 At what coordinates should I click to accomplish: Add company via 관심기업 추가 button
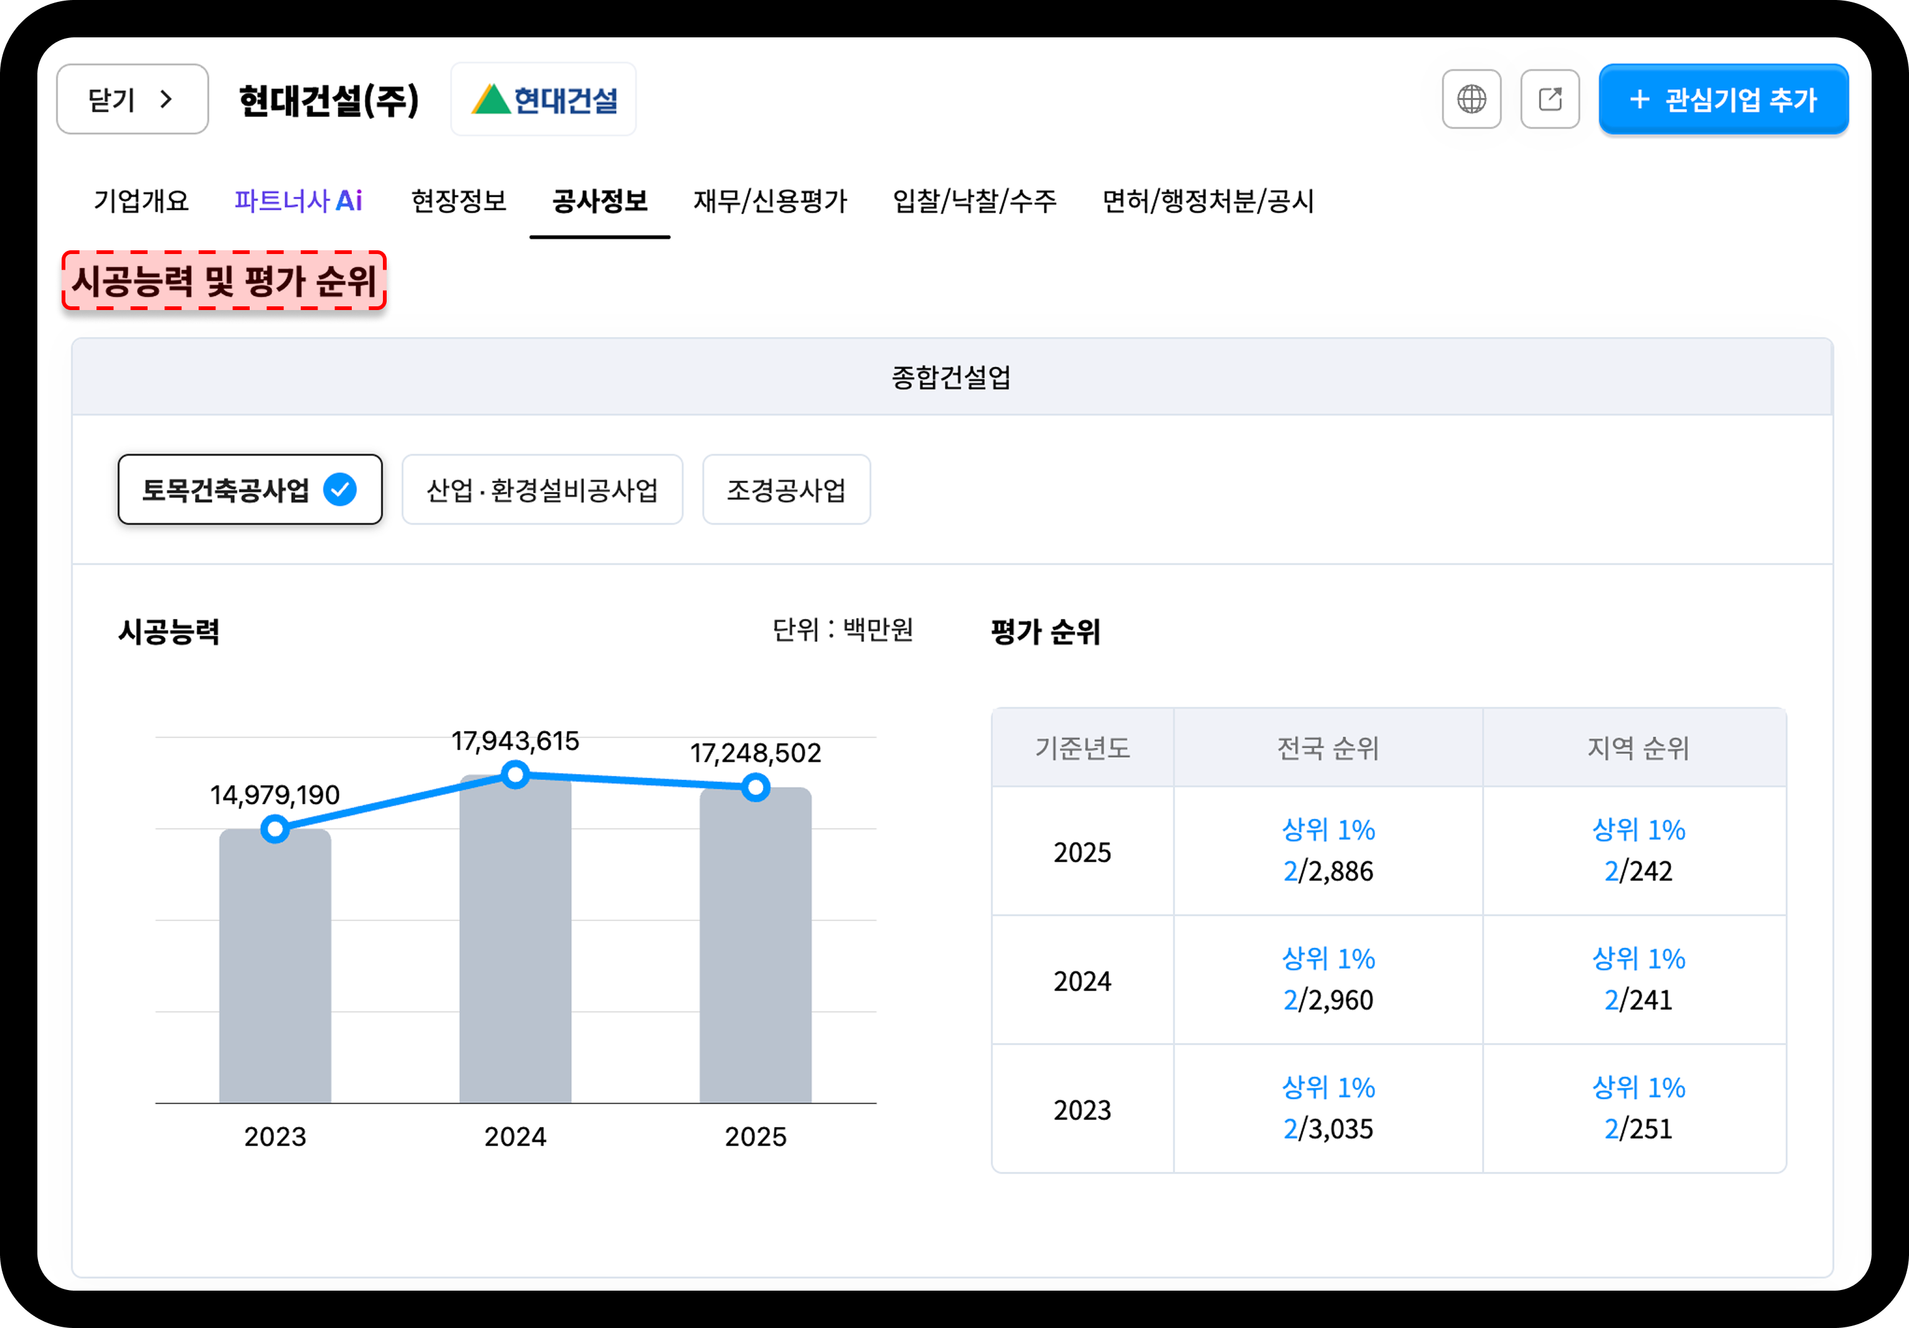click(x=1723, y=99)
